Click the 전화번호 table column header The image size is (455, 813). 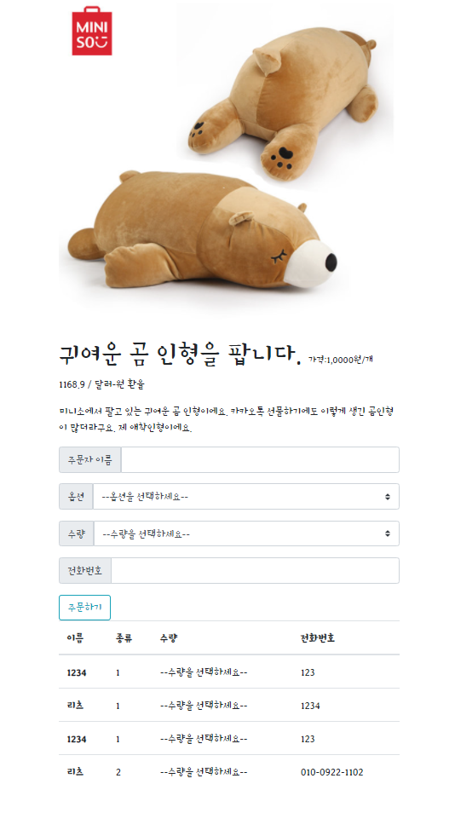(x=318, y=637)
